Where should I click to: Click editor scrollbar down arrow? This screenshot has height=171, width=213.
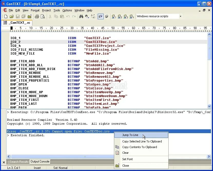click(209, 106)
